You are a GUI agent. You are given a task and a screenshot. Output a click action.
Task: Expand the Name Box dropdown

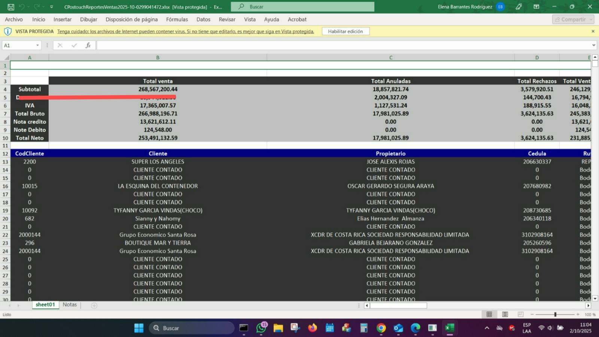[x=37, y=45]
